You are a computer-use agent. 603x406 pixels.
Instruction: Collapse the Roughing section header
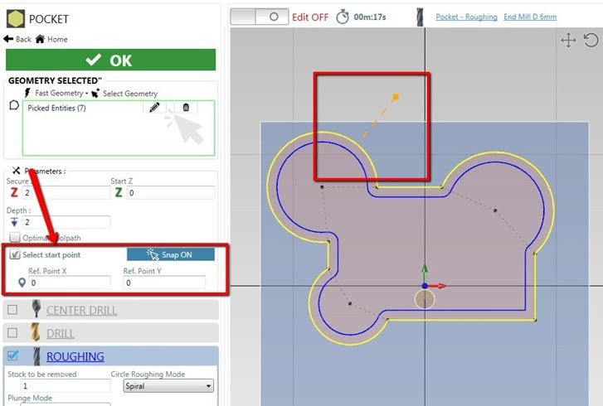point(75,356)
